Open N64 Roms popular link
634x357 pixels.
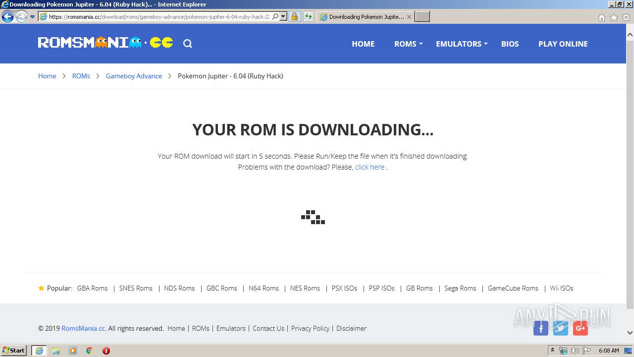pos(264,288)
